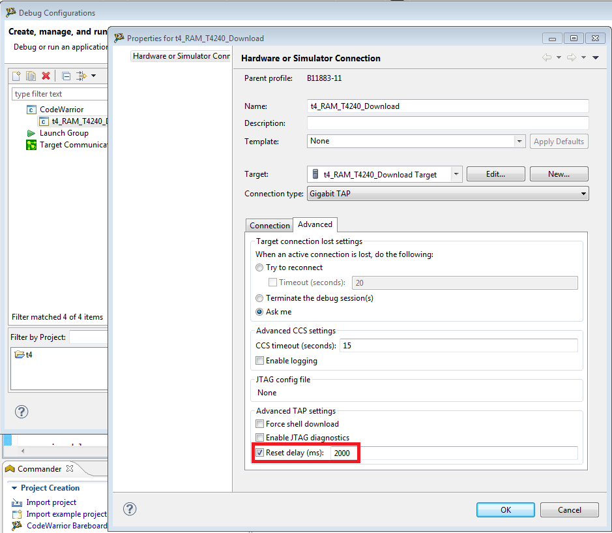Toggle Enable JTAG diagnostics checkbox

point(259,437)
